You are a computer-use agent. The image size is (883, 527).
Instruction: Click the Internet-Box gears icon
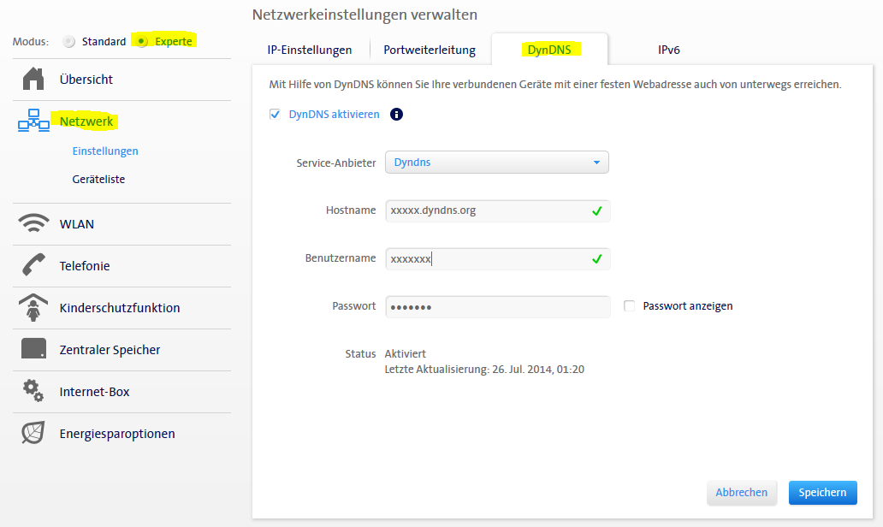pyautogui.click(x=33, y=391)
